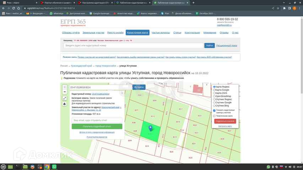Click green Получить подробный отчет button

(x=97, y=126)
